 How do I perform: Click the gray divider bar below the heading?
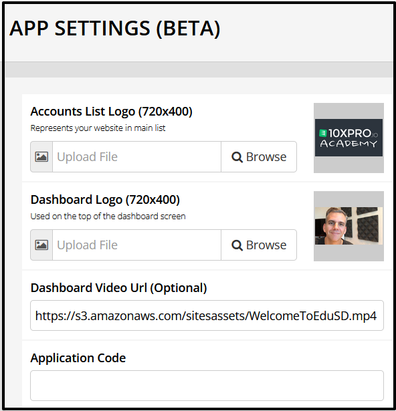[199, 70]
